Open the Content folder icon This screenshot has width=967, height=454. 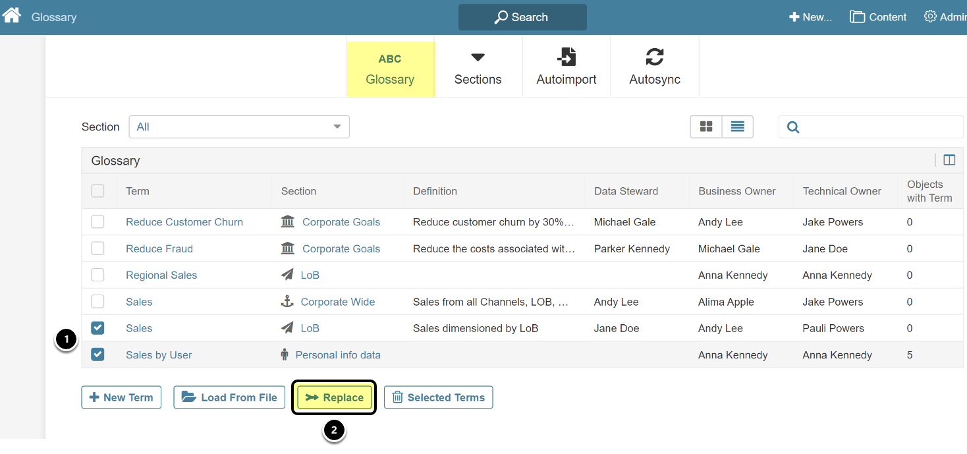[x=857, y=17]
